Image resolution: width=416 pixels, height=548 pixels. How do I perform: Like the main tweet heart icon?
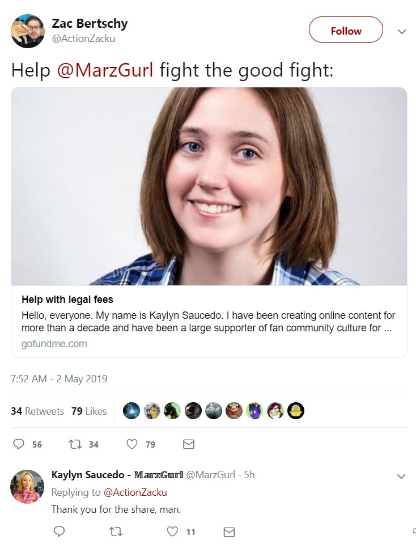[131, 444]
